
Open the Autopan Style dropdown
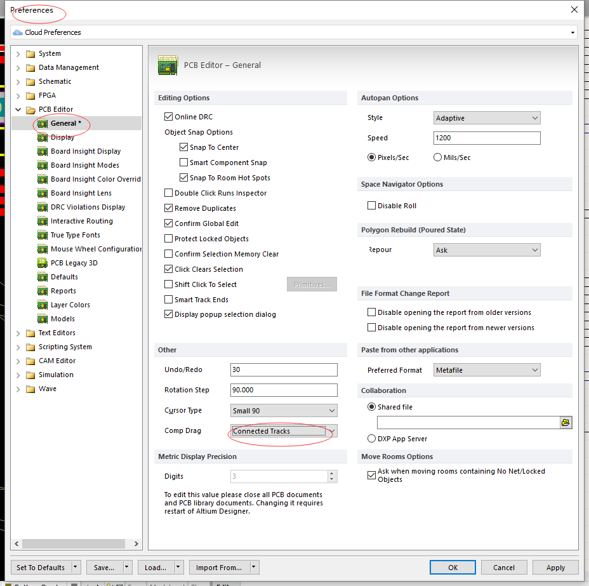tap(487, 118)
